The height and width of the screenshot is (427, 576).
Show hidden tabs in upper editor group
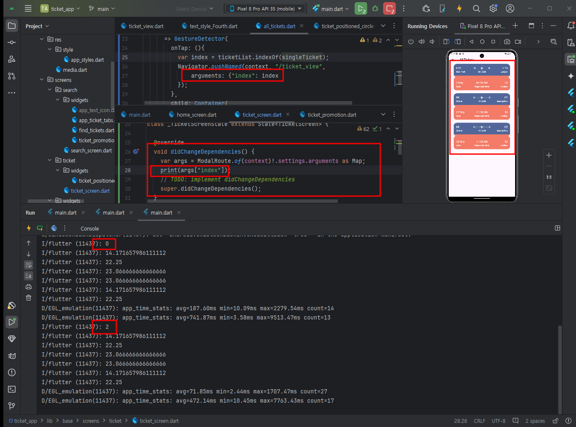(383, 26)
